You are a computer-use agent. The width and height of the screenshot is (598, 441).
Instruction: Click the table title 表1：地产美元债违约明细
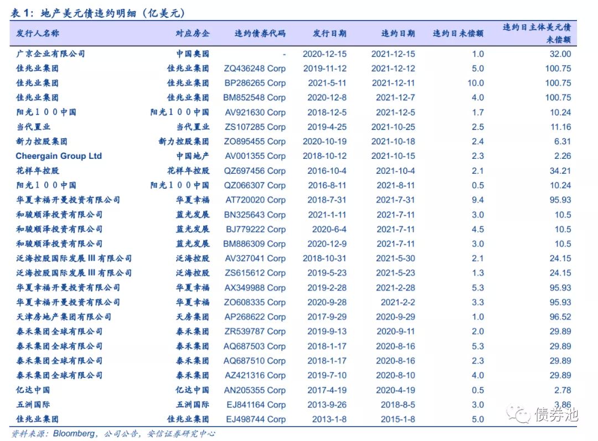click(x=97, y=13)
